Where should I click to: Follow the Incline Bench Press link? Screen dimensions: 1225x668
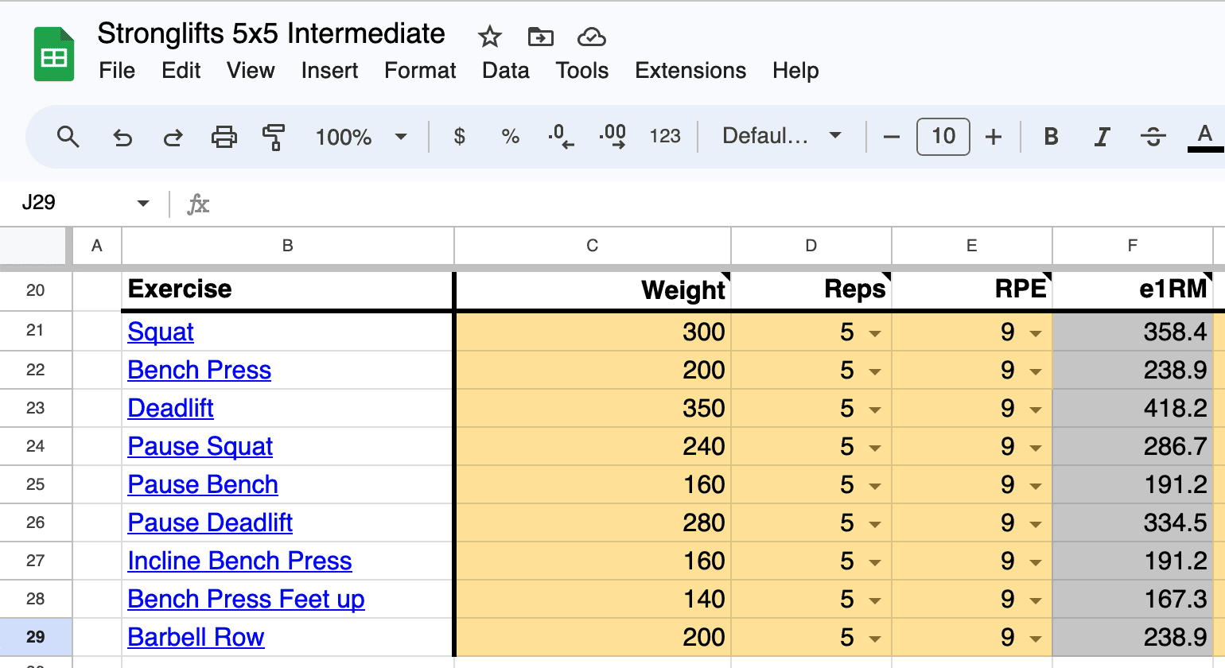pos(239,561)
